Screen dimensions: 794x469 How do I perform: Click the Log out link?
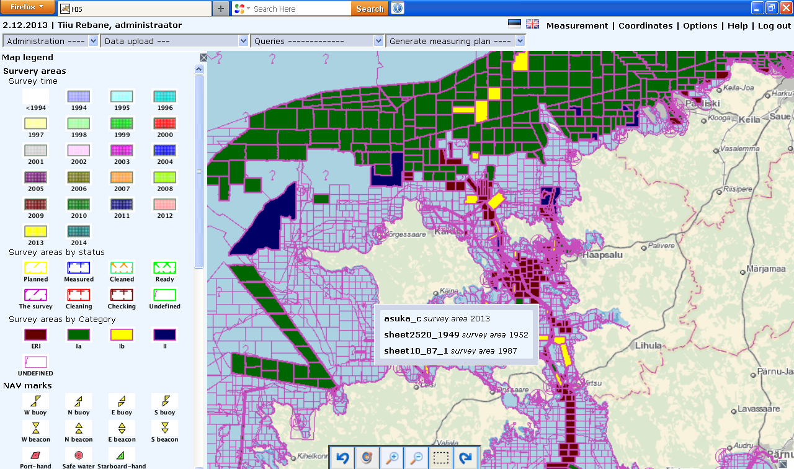point(774,25)
